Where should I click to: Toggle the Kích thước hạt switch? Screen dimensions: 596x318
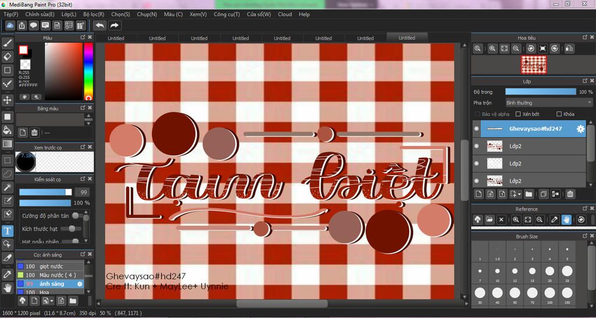pos(70,228)
